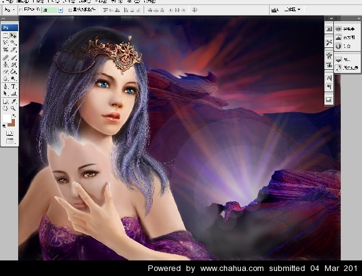Select the Clone Stamp tool
Screen dimensions: 362x276
[6, 65]
